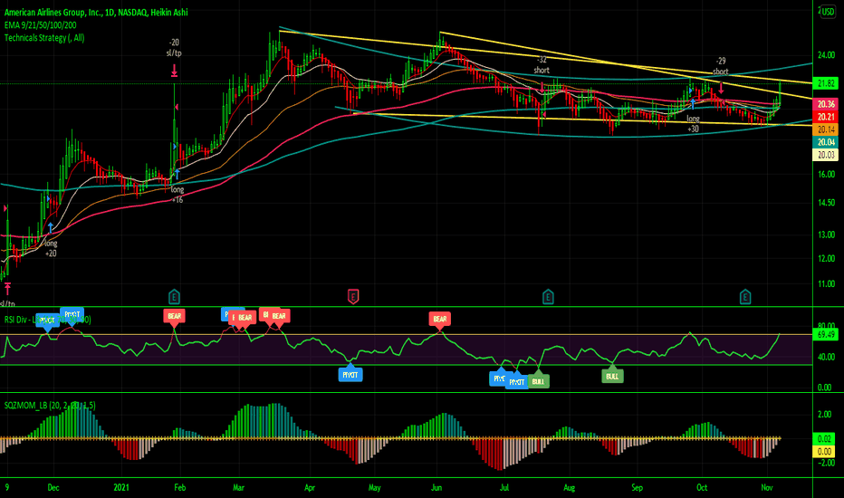
Task: Select the EMA 9/21/50/100/200 indicator legend
Action: point(41,24)
